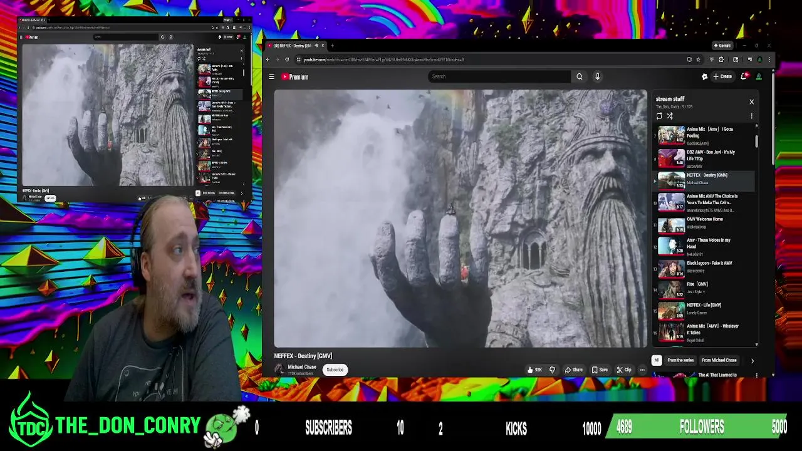This screenshot has height=451, width=802.
Task: Play GMV Welcome Home playlist item
Action: pyautogui.click(x=704, y=224)
